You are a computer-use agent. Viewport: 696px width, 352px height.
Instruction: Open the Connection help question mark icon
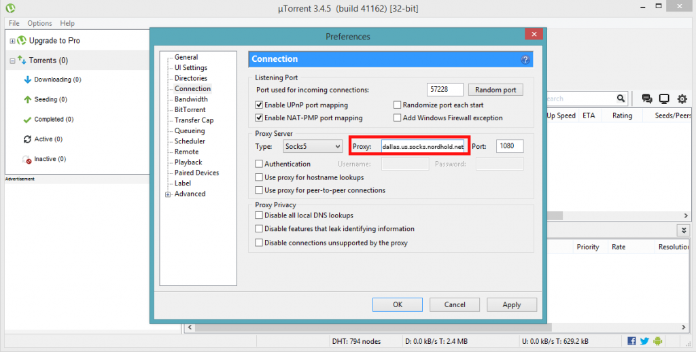click(525, 60)
